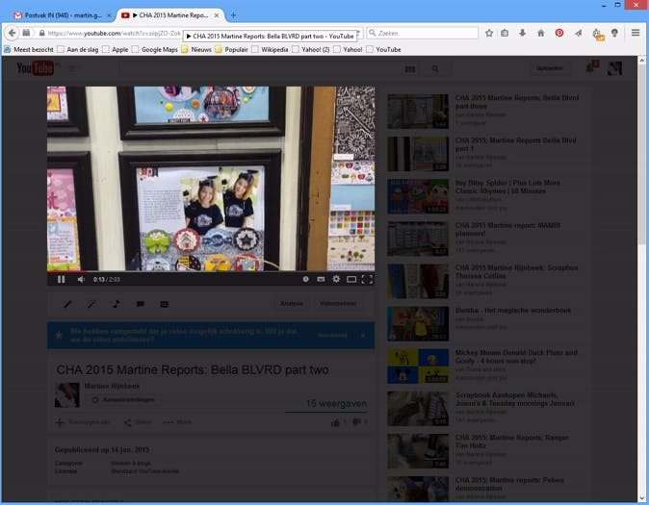649x505 pixels.
Task: Select the CHA 2015 Martine Reports tab
Action: point(171,15)
